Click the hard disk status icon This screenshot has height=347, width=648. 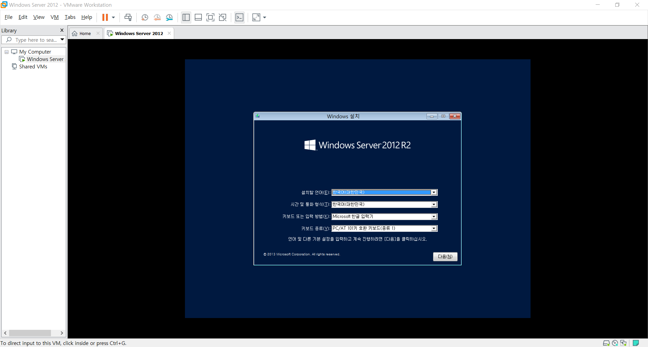click(606, 343)
